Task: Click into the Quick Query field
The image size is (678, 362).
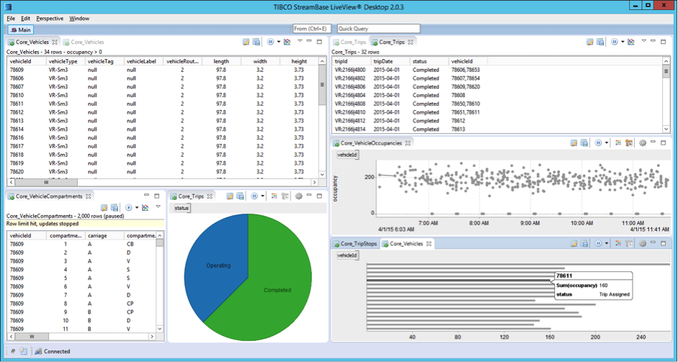Action: coord(367,29)
